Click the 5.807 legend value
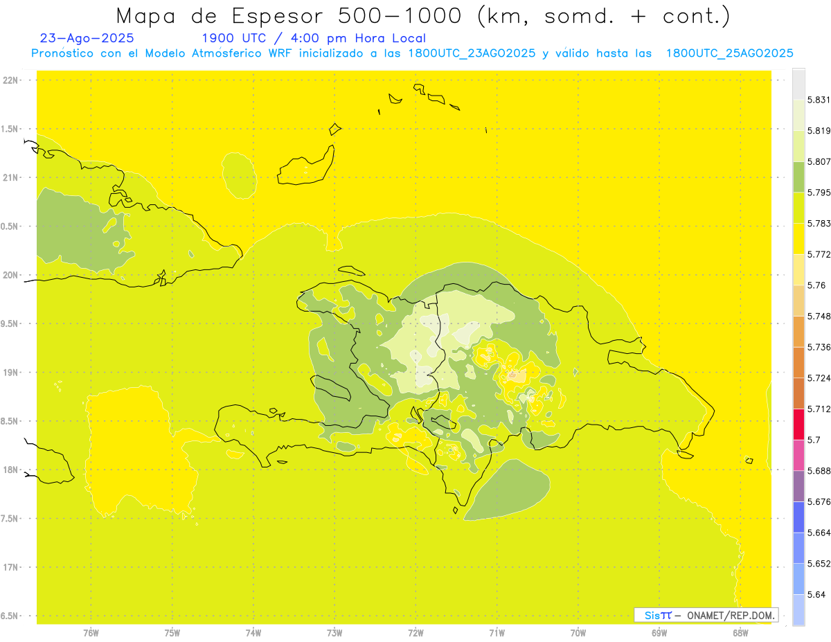The width and height of the screenshot is (831, 642). [x=819, y=162]
